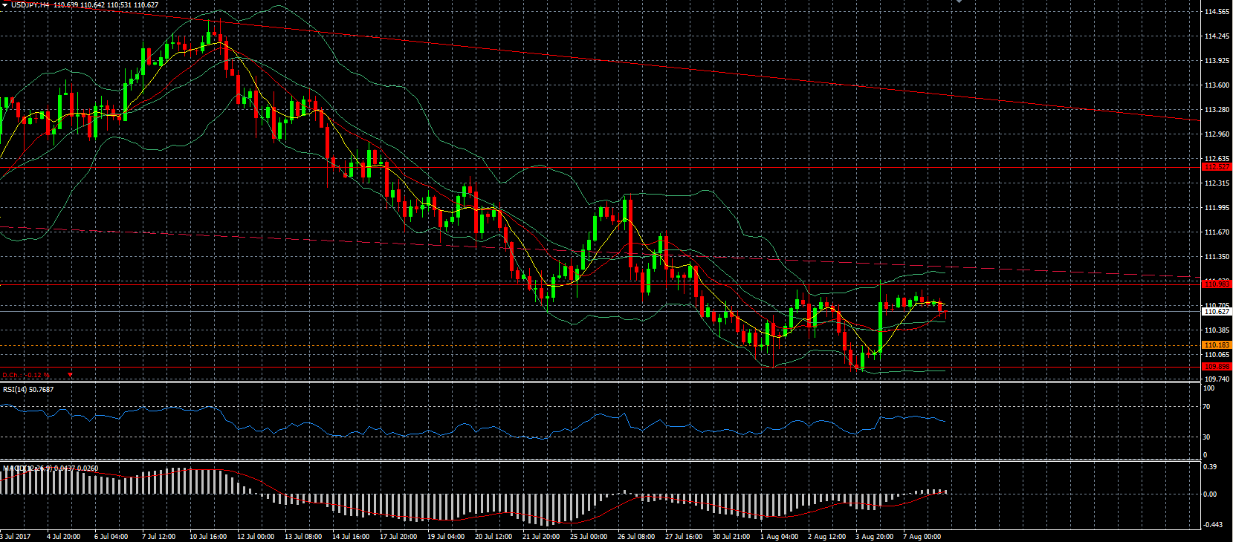Click the MACD scale value -0.443
1233x542 pixels.
[1212, 525]
